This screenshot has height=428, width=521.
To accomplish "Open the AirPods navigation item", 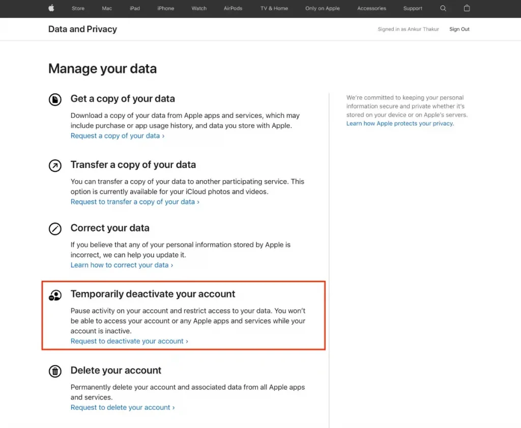I will coord(233,9).
